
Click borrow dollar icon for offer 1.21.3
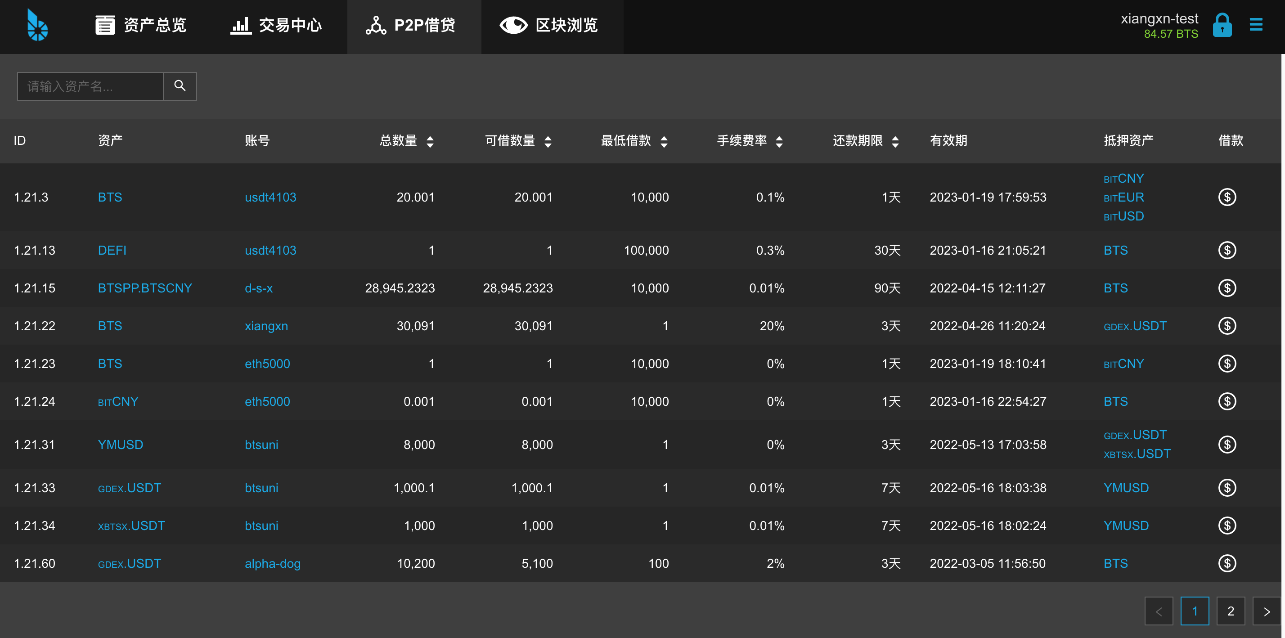click(1227, 197)
